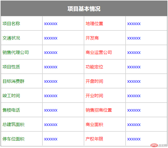Select the xxxxxx value beside 开发商

point(134,38)
